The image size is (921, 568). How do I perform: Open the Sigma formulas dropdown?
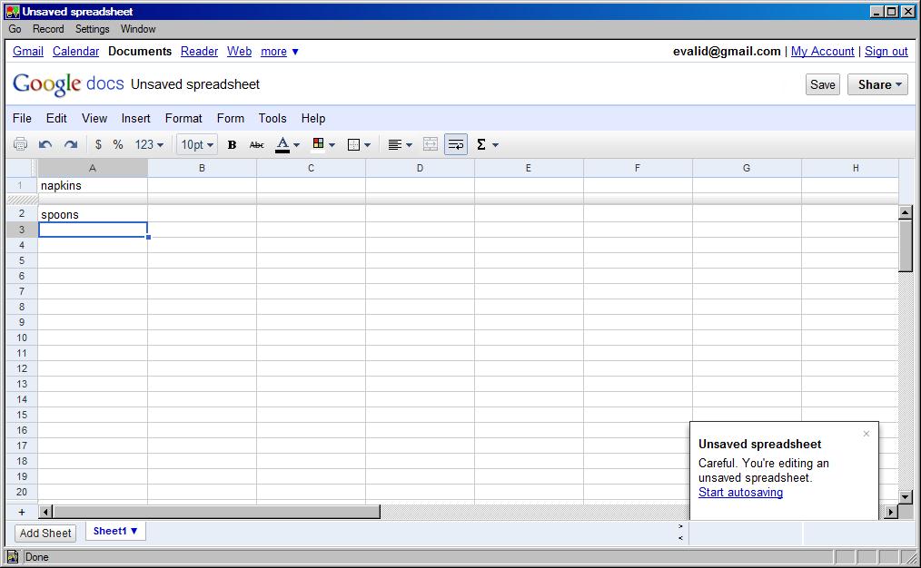(488, 144)
